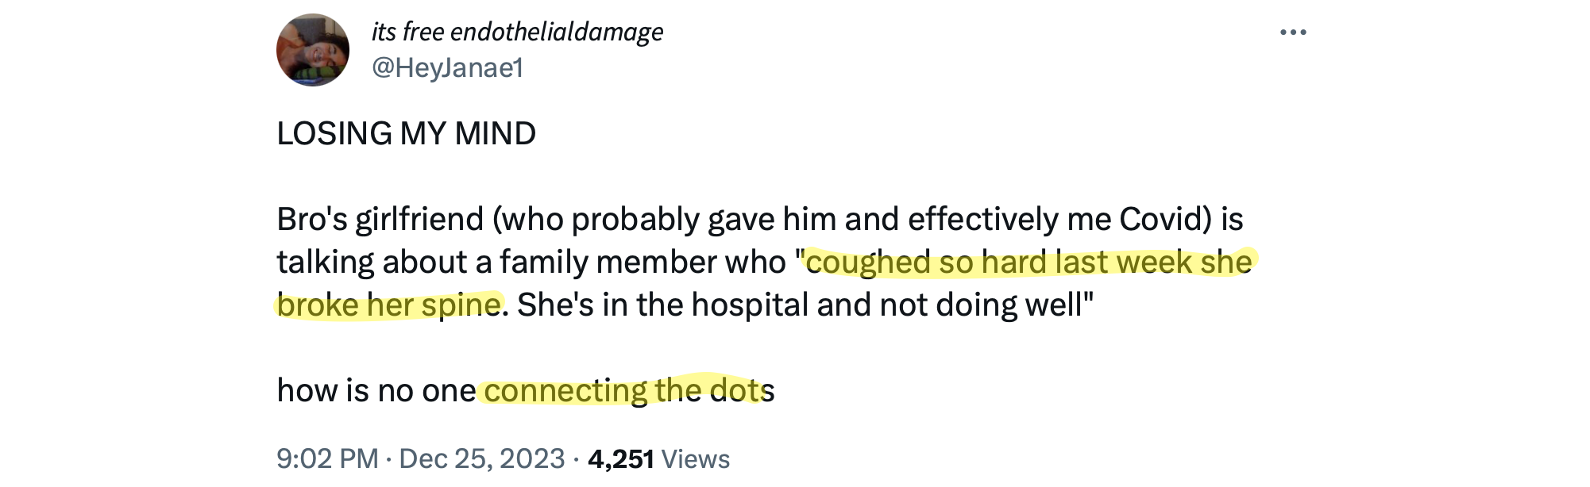
Task: Click the profile avatar photo
Action: click(313, 50)
